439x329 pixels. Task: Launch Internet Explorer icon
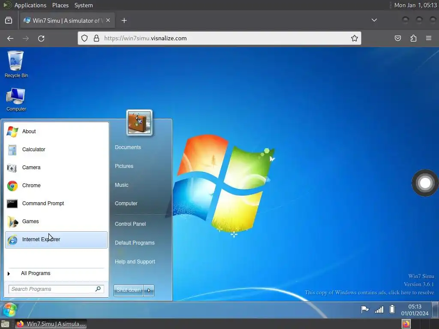(x=12, y=240)
